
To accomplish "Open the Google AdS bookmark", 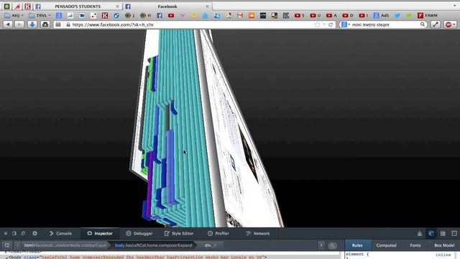I will tap(381, 15).
